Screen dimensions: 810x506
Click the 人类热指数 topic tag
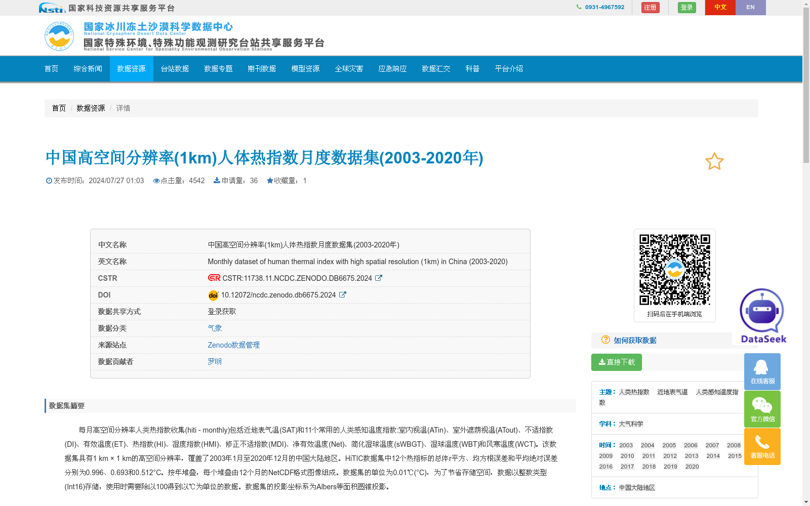coord(634,392)
